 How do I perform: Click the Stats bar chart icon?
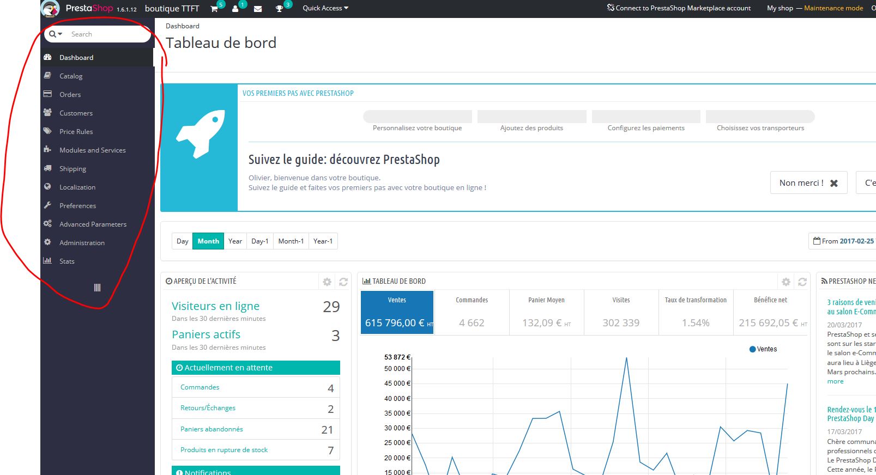click(47, 260)
